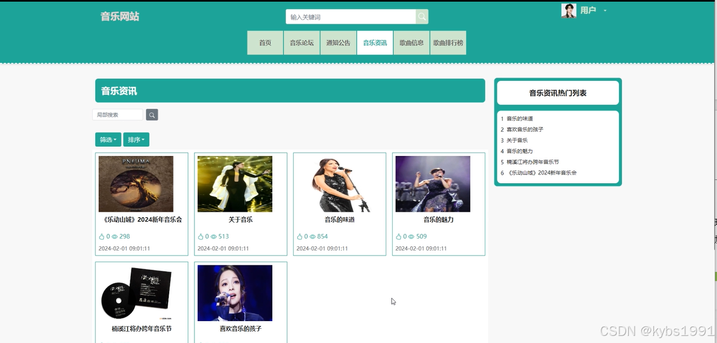Click eye views icon on 《乐动山城》2024新年音乐会 card
Image resolution: width=717 pixels, height=343 pixels.
tap(114, 237)
